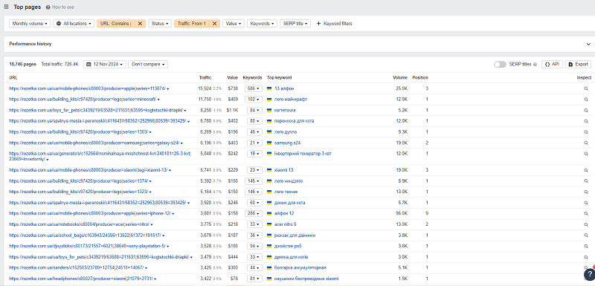Open the 288 keywords dropdown
Screen dimensions: 595x286
[254, 214]
